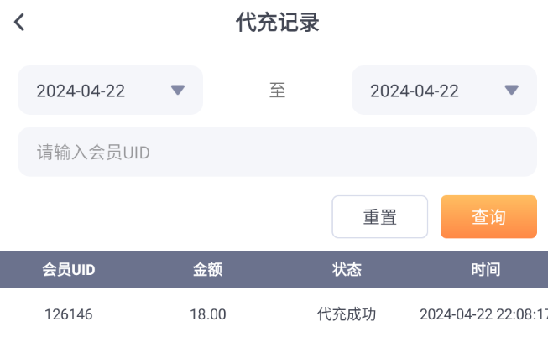Focus the 请输入会员UID input field
548x337 pixels.
(x=277, y=152)
